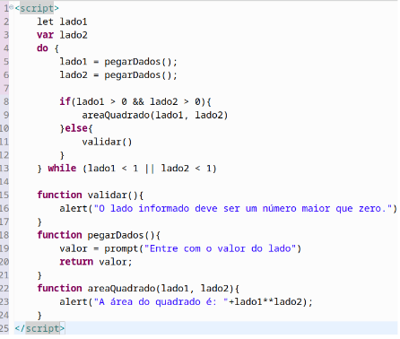Screen dimensions: 400x339
Task: Click 'function validar(){' declaration
Action: point(91,195)
